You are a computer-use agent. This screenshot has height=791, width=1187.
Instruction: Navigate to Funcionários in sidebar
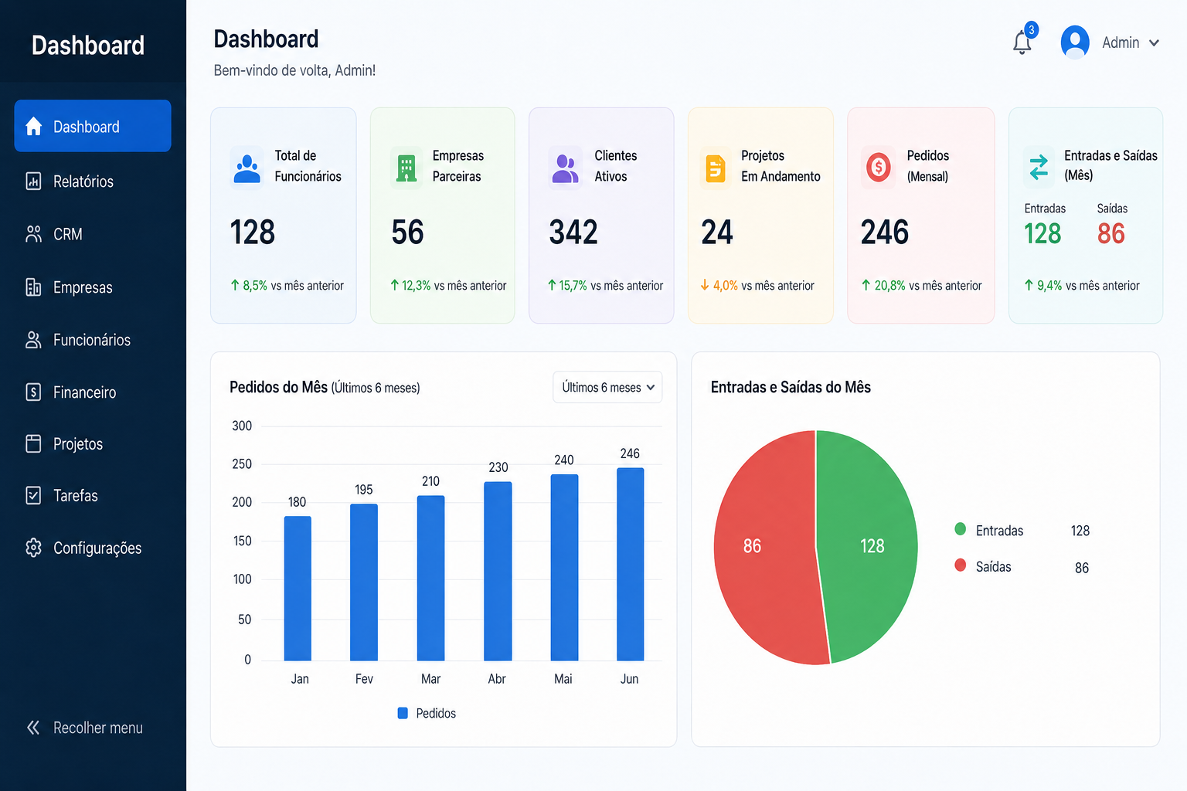click(x=93, y=340)
